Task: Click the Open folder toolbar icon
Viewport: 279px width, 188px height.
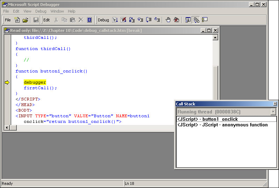Action: 25,20
